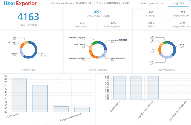Click the ForgotPasswordActivity bar
The image size is (191, 125).
[82, 110]
